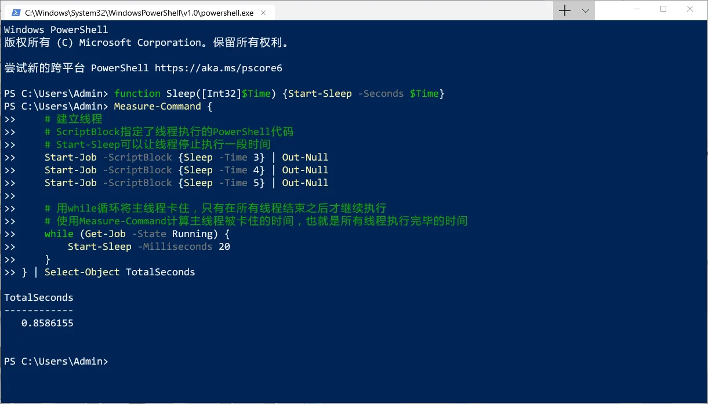Click the function keyword in first command
Screen dimensions: 708x404
[137, 93]
